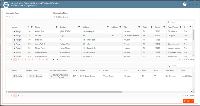The image size is (200, 106).
Task: Filter the Sales Pers... column in lower grid
Action: tap(177, 70)
